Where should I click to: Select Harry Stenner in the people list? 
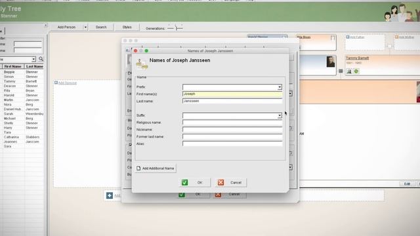click(x=22, y=128)
